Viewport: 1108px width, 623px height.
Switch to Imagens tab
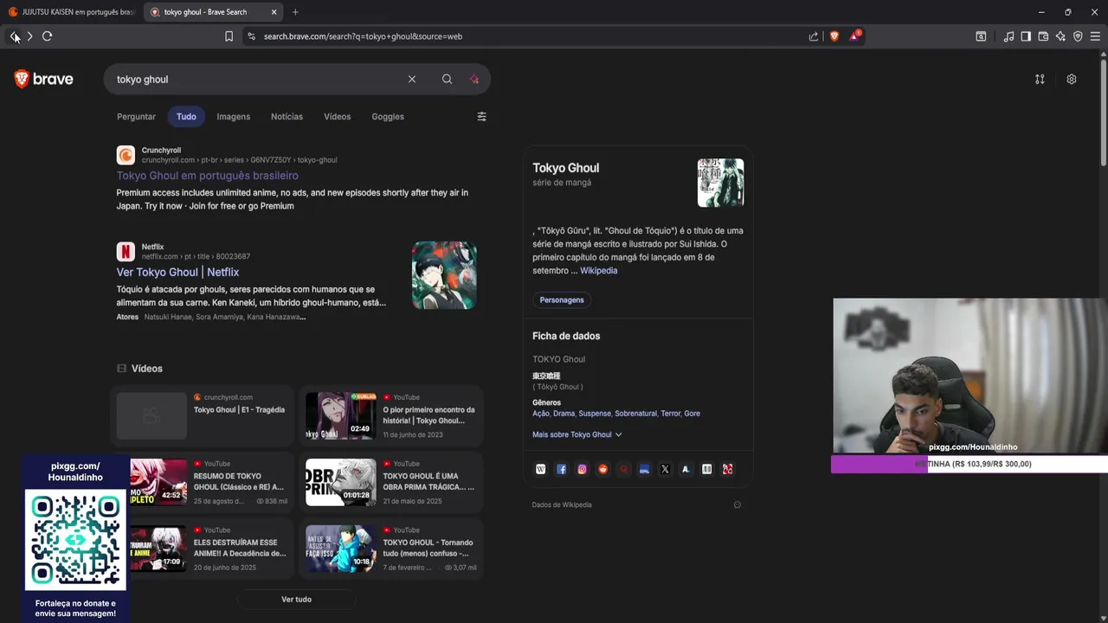pos(233,117)
